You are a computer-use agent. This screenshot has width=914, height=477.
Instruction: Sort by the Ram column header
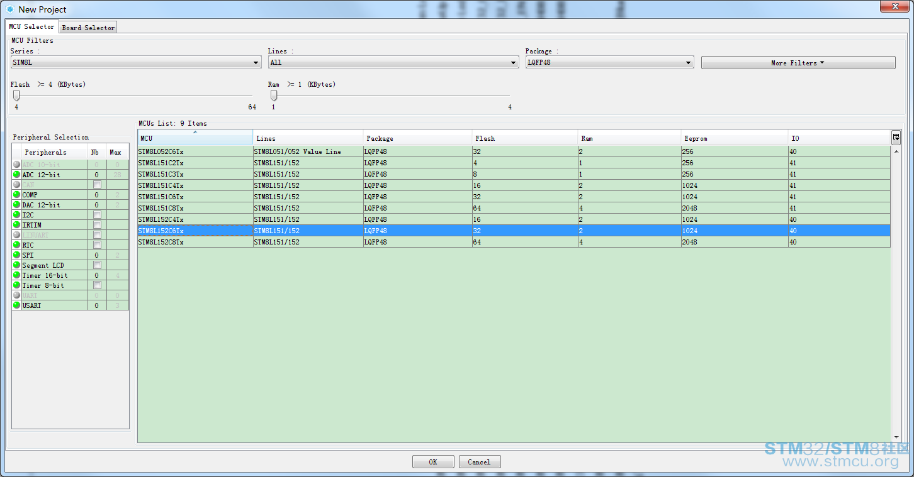tap(629, 138)
